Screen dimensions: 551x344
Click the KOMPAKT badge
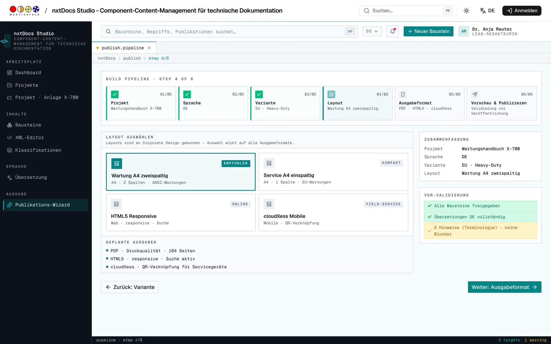point(391,163)
